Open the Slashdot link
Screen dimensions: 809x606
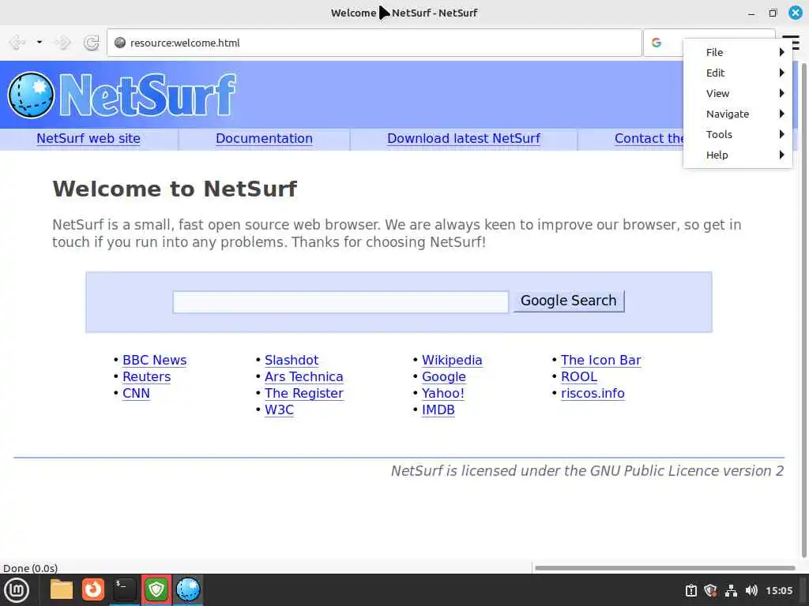point(292,360)
